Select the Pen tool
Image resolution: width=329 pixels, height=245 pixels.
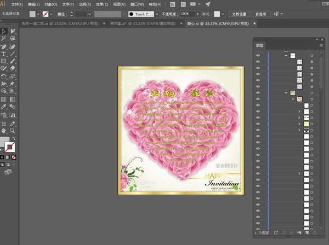4,46
